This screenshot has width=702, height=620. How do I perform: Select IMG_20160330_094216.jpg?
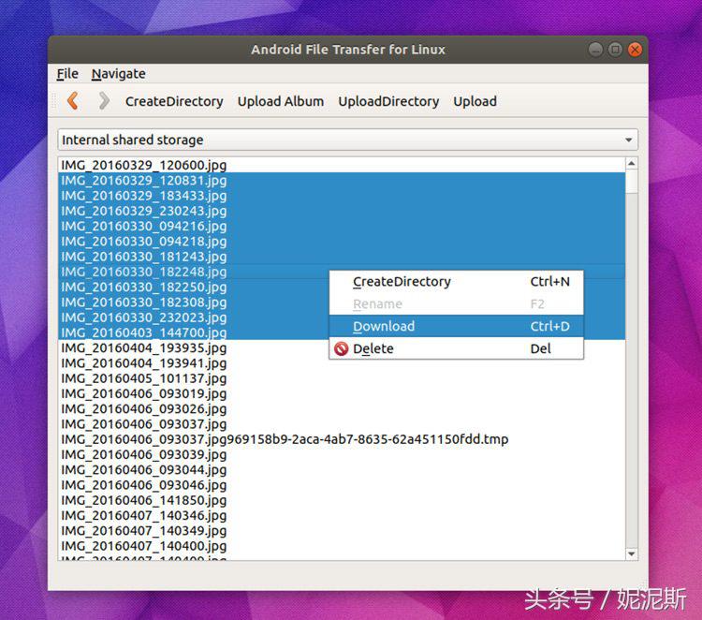click(x=342, y=226)
